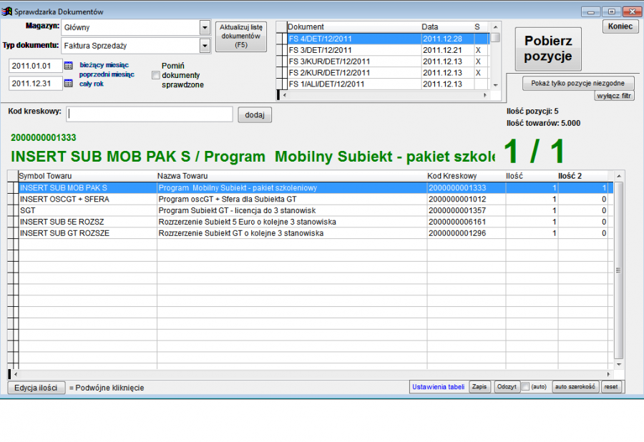Click barcode cell 2000000006161
The height and width of the screenshot is (442, 644).
(466, 222)
